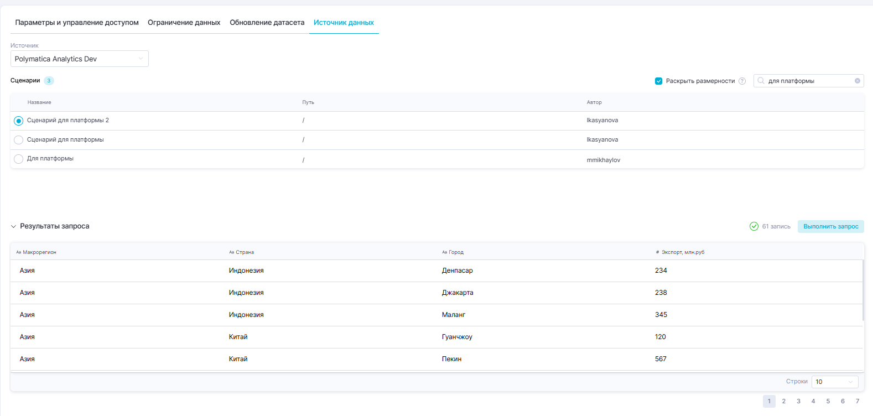This screenshot has width=873, height=416.
Task: Go to page 7 of results
Action: [x=858, y=401]
